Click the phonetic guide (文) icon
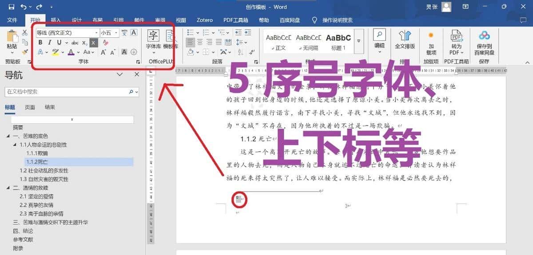 [124, 33]
